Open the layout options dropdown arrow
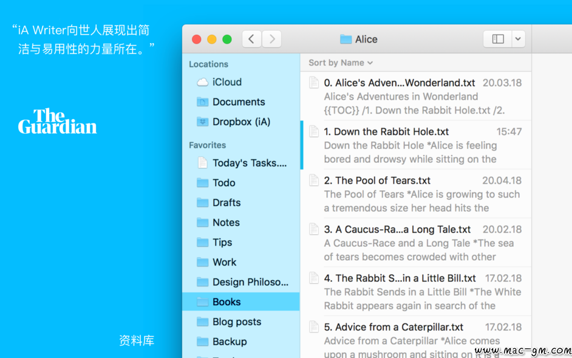572x358 pixels. click(518, 39)
